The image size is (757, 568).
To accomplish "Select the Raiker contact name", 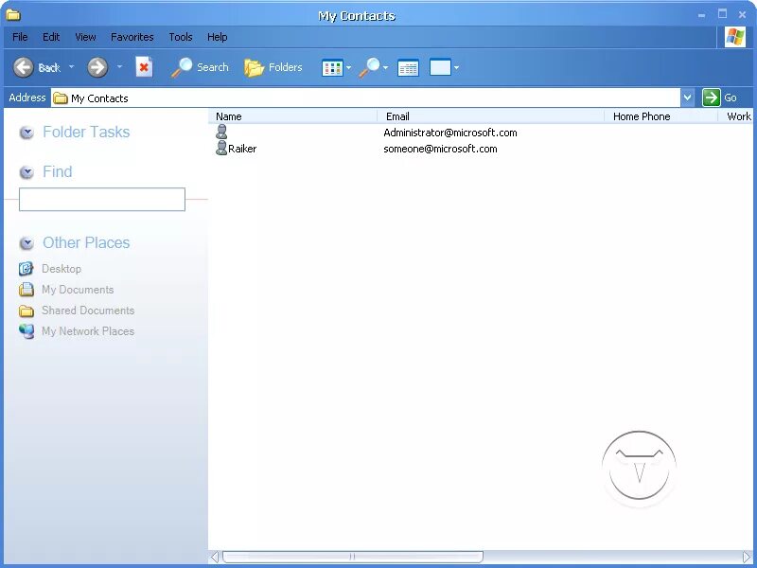I will click(242, 149).
